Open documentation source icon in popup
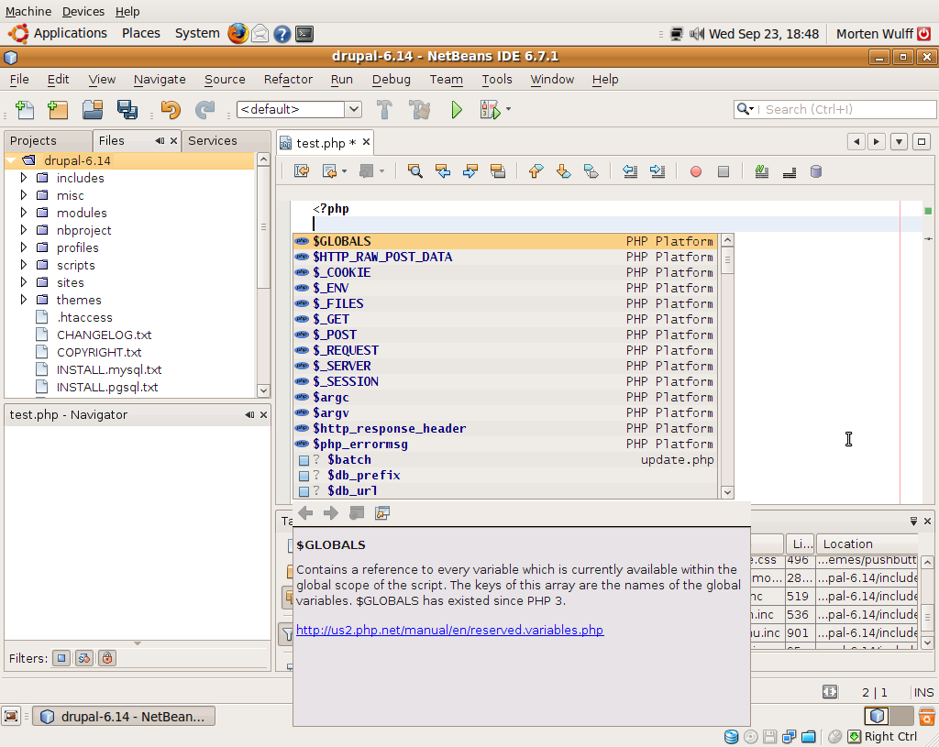This screenshot has height=747, width=939. [382, 513]
